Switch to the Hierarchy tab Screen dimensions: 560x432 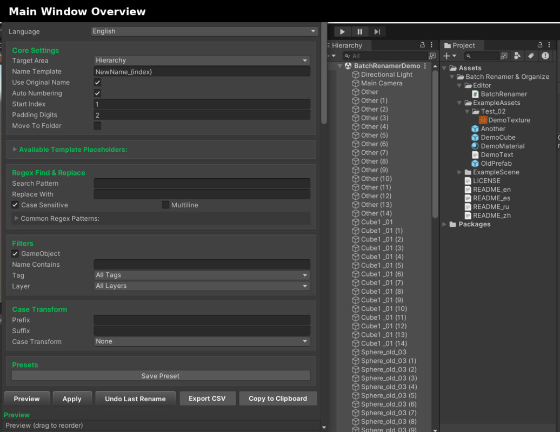(347, 45)
